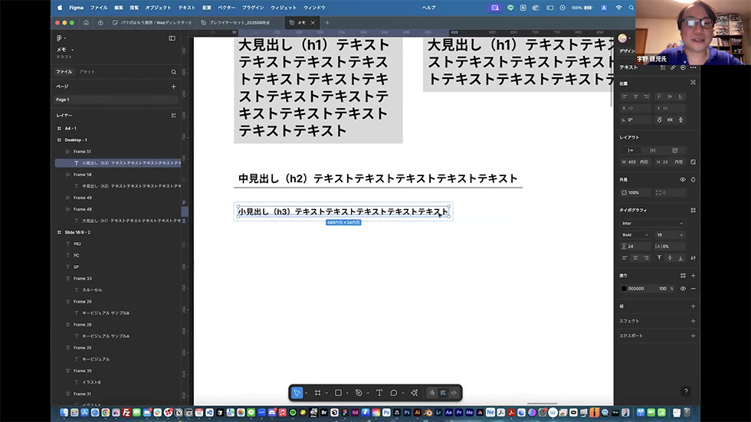Align text left in typography section
The height and width of the screenshot is (422, 751).
tap(625, 258)
